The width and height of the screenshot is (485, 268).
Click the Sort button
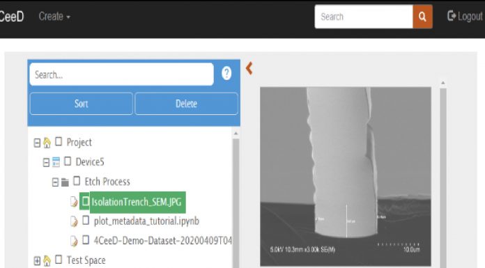tap(82, 104)
